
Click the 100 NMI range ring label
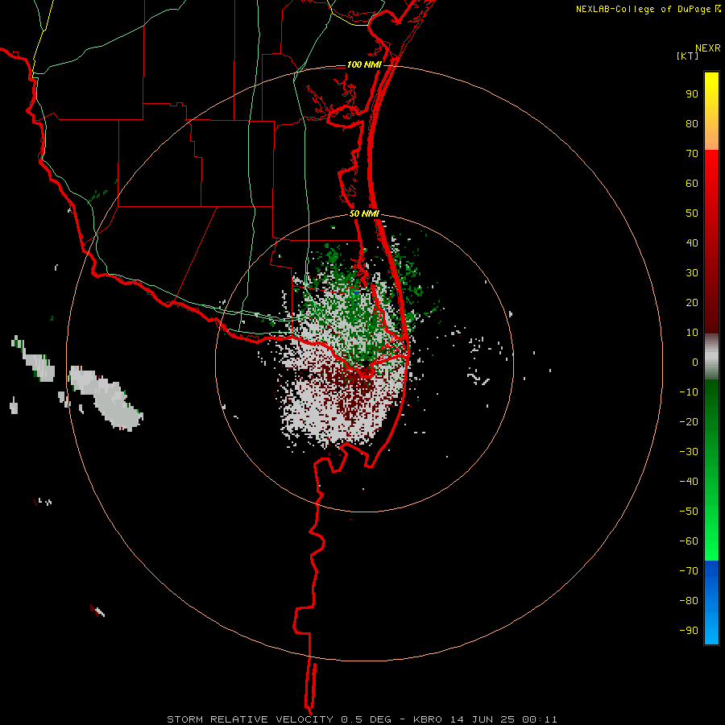[364, 64]
